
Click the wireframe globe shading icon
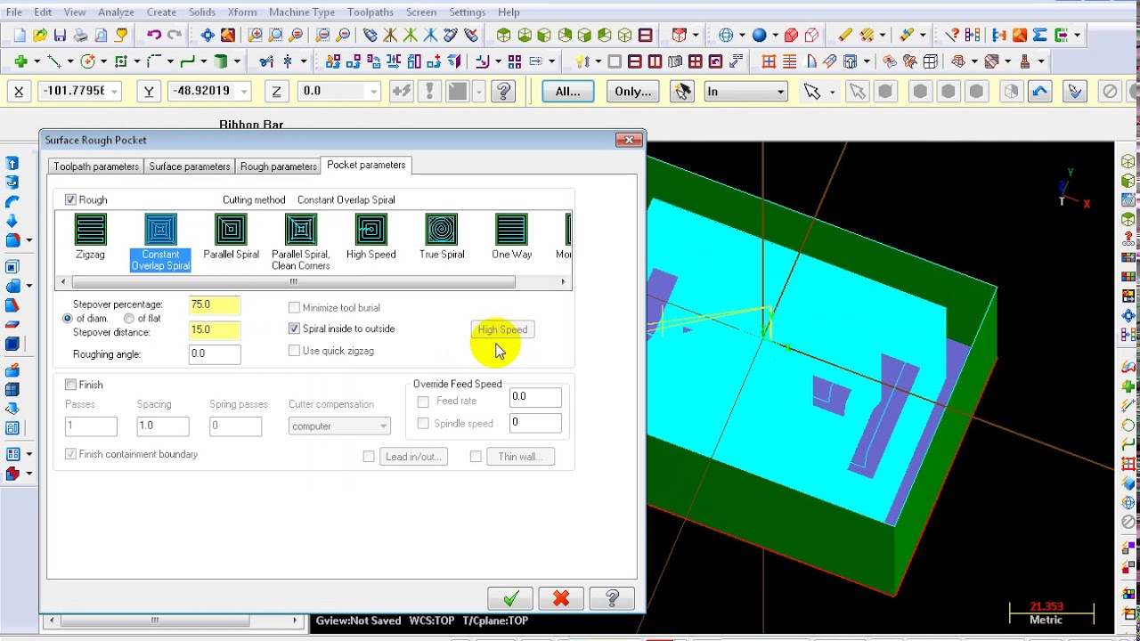(726, 36)
